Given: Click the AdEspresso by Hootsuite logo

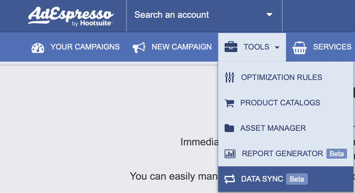Looking at the screenshot, I should click(71, 16).
